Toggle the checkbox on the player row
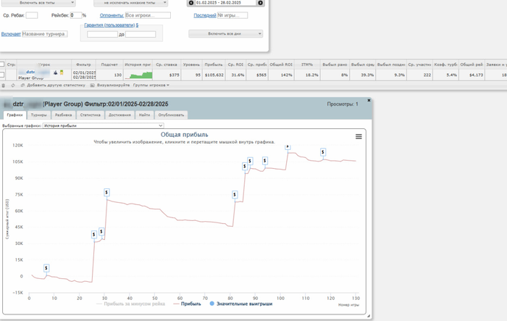 [2, 75]
